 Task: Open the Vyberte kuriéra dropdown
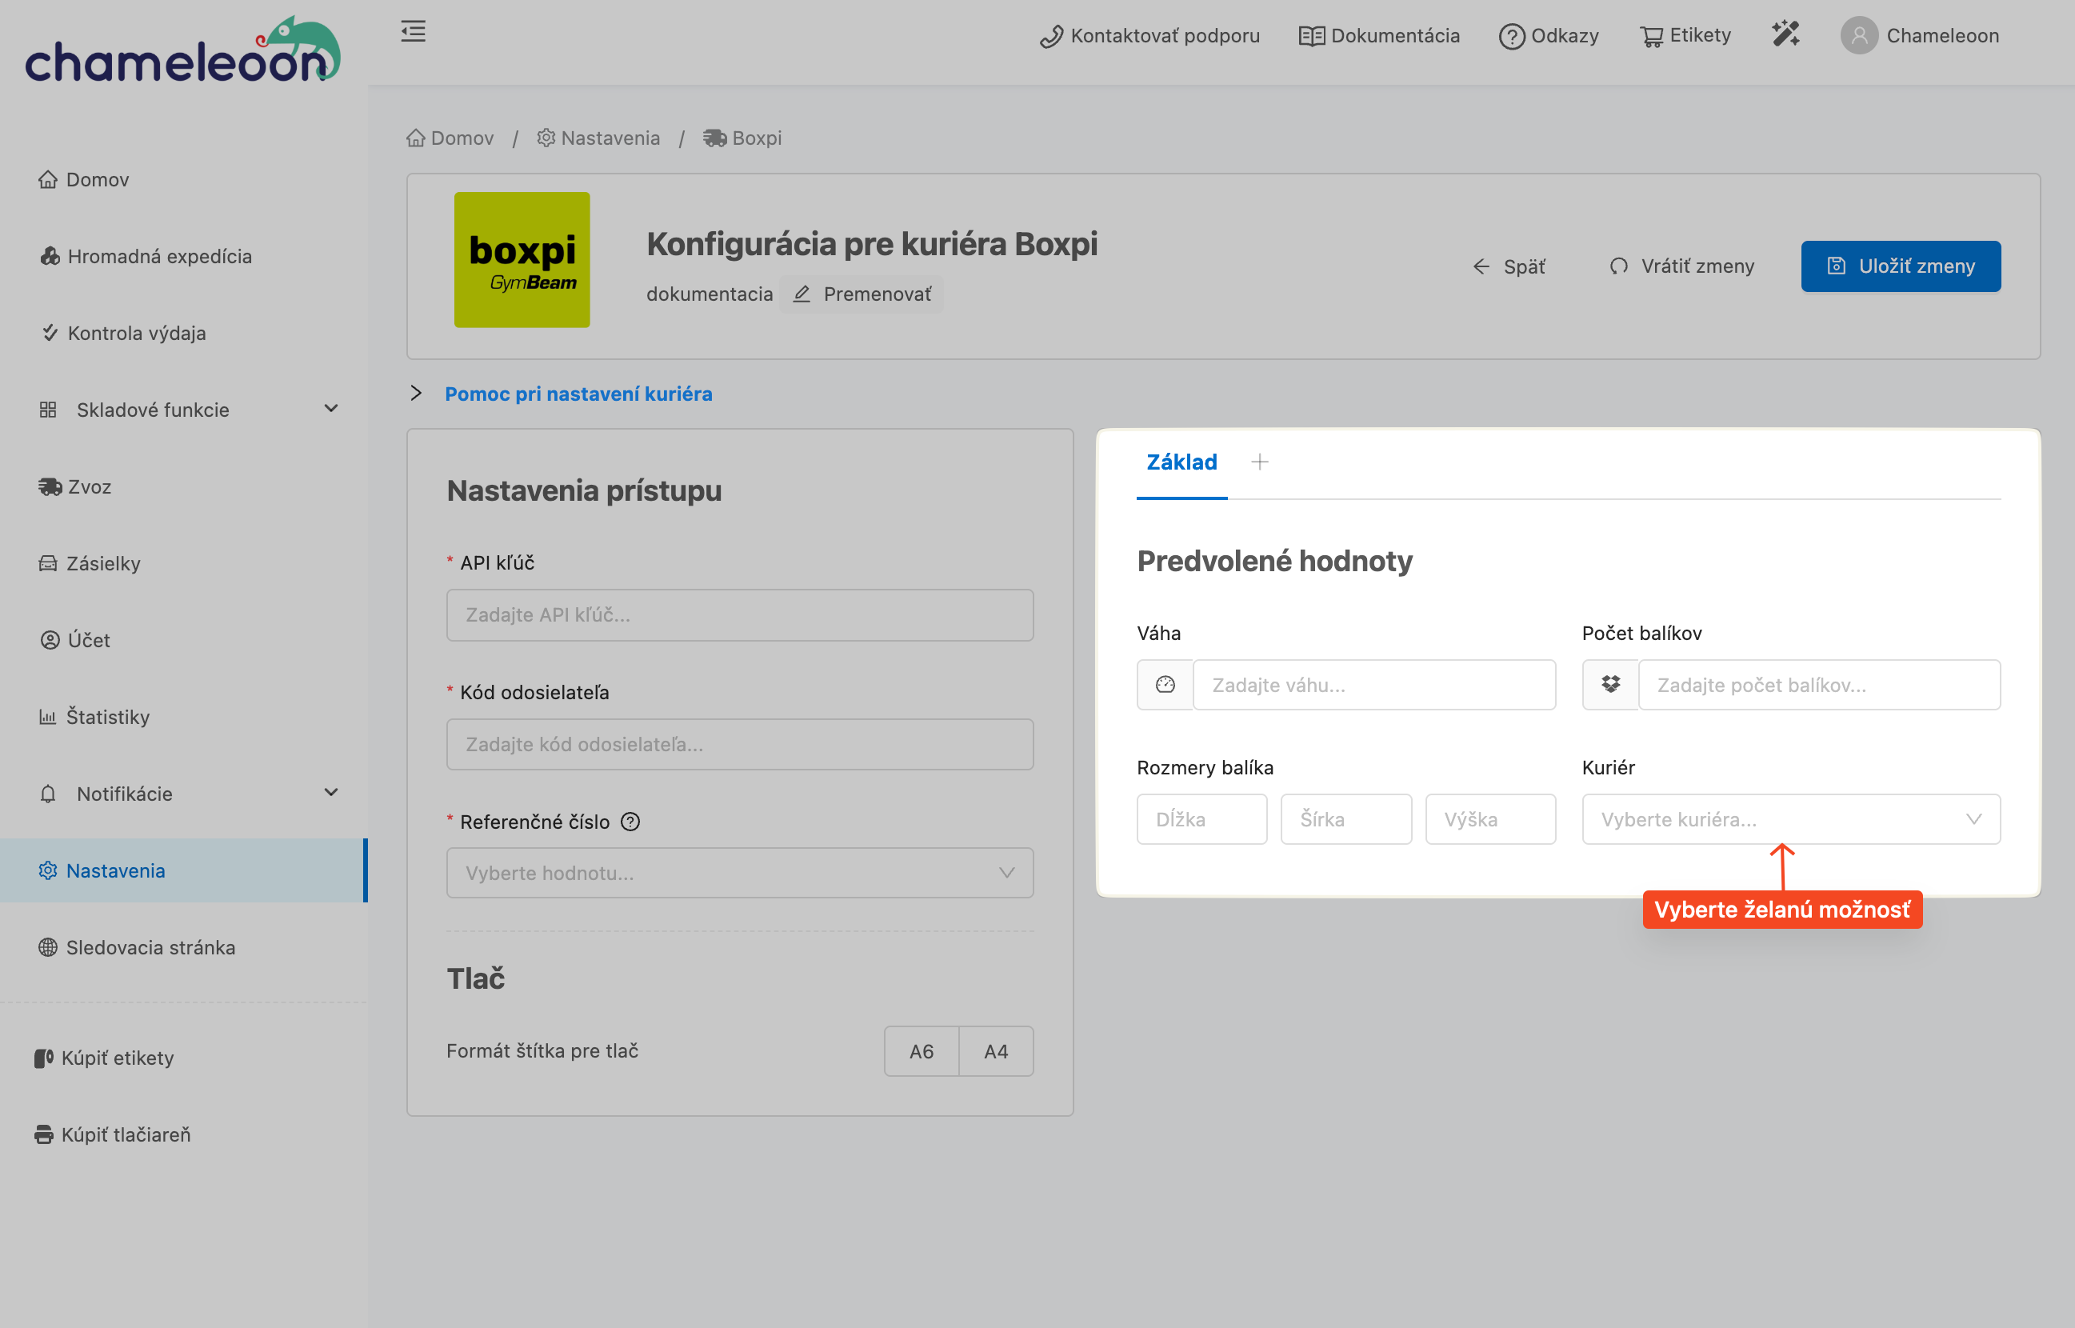point(1789,819)
